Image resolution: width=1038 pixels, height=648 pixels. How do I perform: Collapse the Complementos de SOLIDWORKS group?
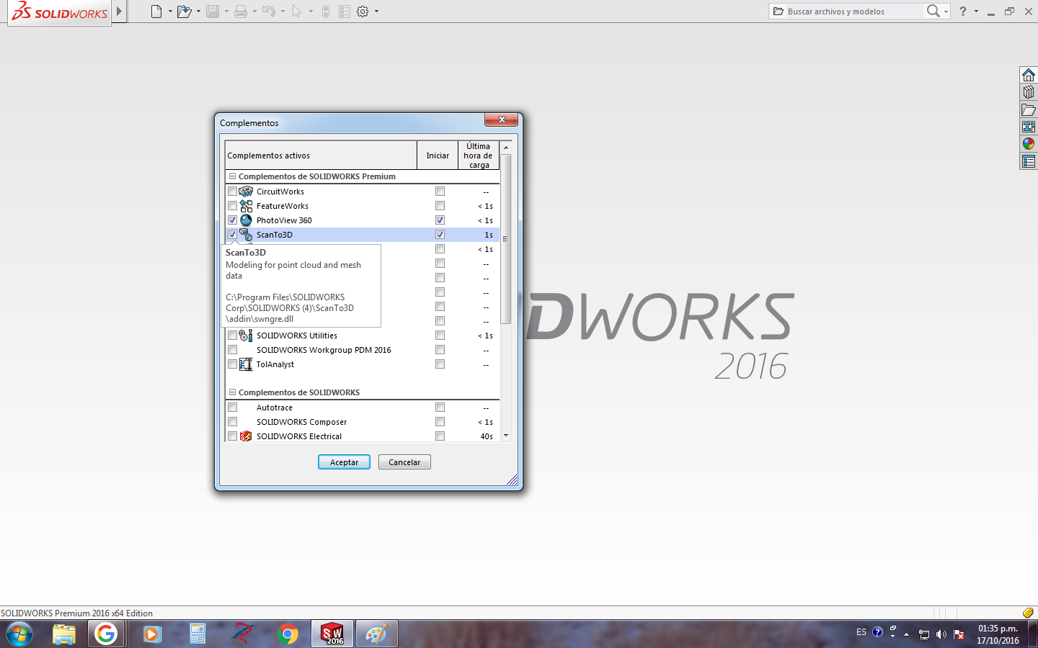(x=232, y=392)
